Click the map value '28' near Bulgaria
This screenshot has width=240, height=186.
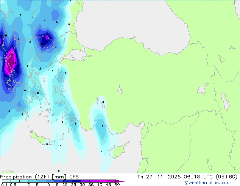[42, 44]
